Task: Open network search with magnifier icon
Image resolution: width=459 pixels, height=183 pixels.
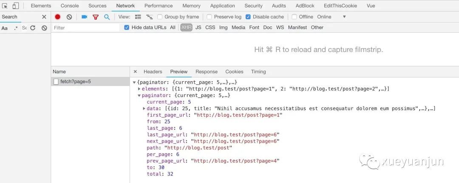Action: point(107,17)
